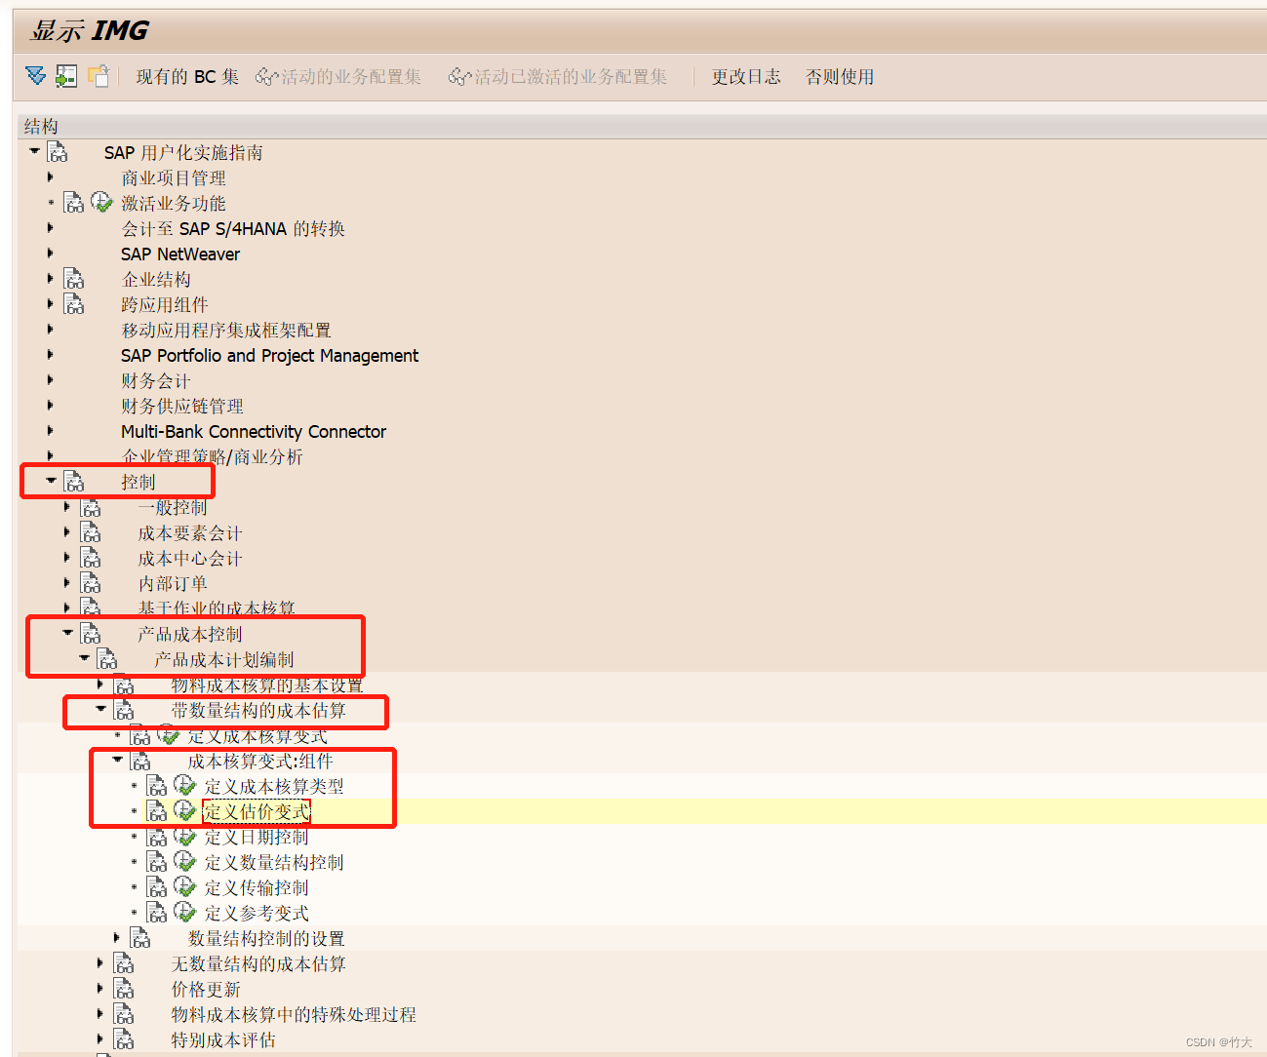The image size is (1267, 1057).
Task: Click 活动已激活的业务配置集 button
Action: tap(558, 77)
